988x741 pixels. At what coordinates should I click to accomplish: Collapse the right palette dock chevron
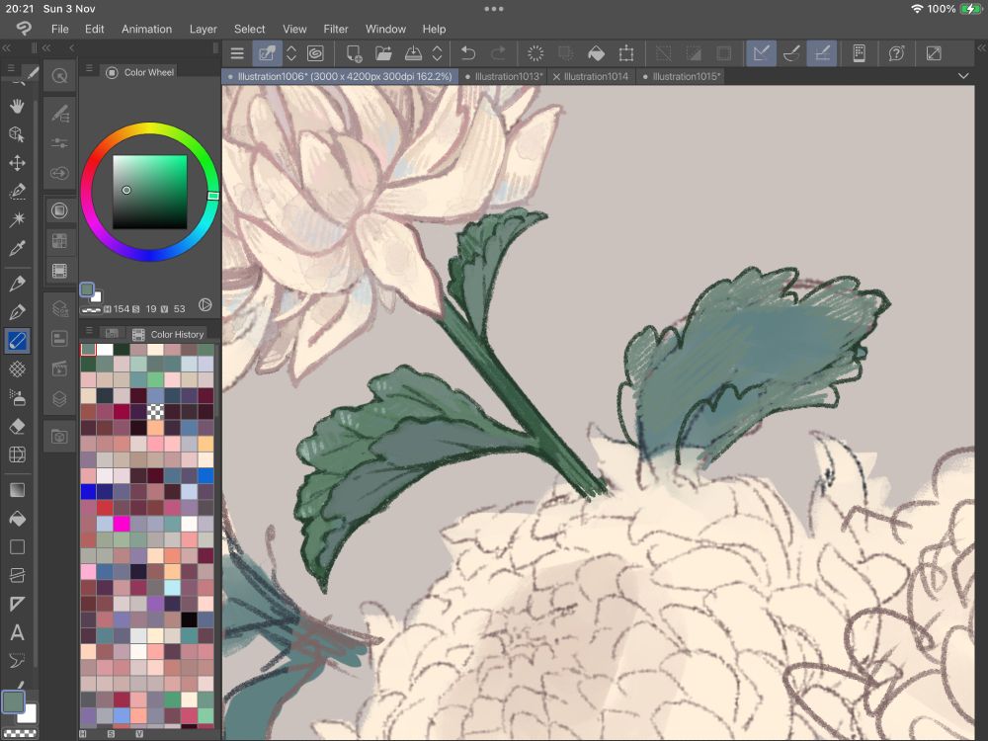981,47
